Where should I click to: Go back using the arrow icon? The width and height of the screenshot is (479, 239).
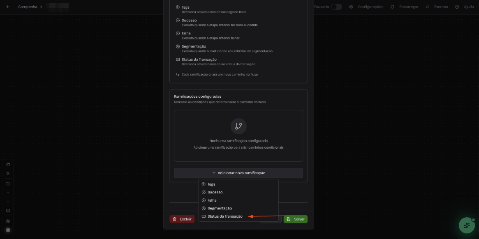[x=8, y=7]
